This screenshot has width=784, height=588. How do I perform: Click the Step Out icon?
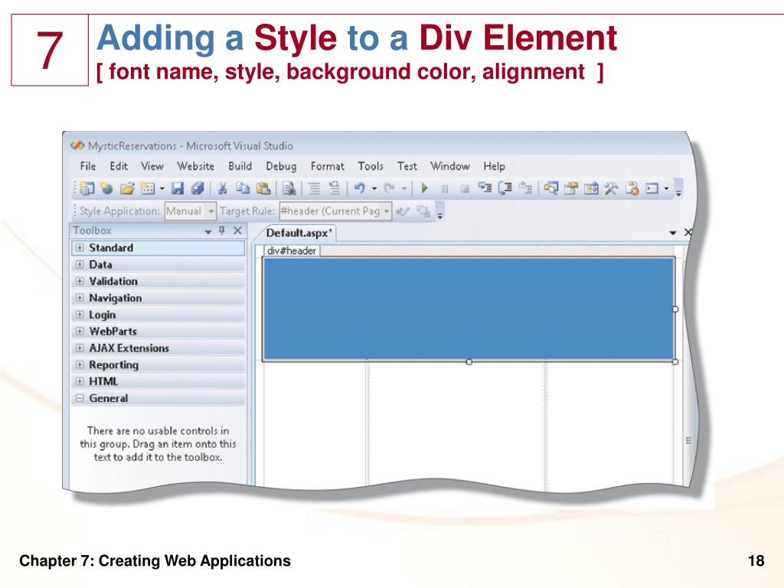[x=525, y=188]
